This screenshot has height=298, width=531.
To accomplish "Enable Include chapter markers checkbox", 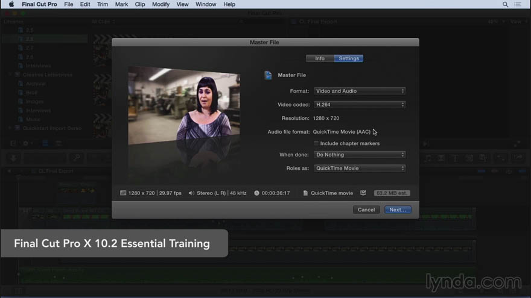I will (x=316, y=143).
